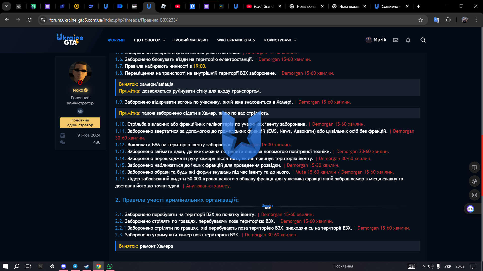Go to the Ukraine GTA5 logo homepage
This screenshot has height=271, width=483.
click(x=70, y=39)
